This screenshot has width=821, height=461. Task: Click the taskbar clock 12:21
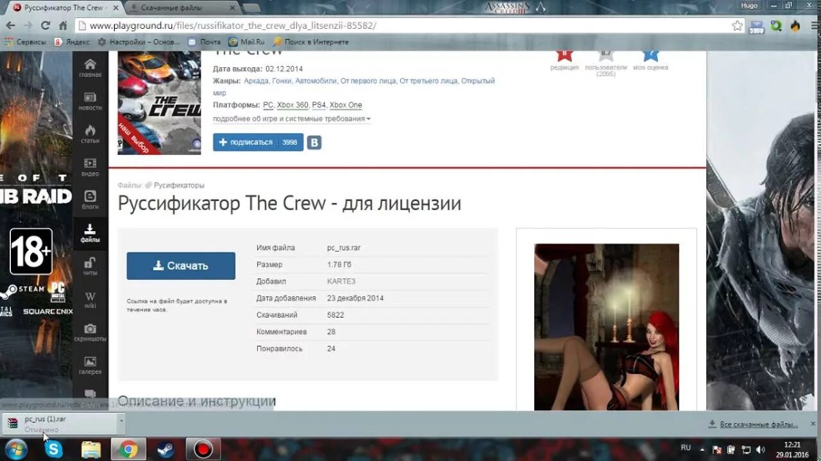793,444
